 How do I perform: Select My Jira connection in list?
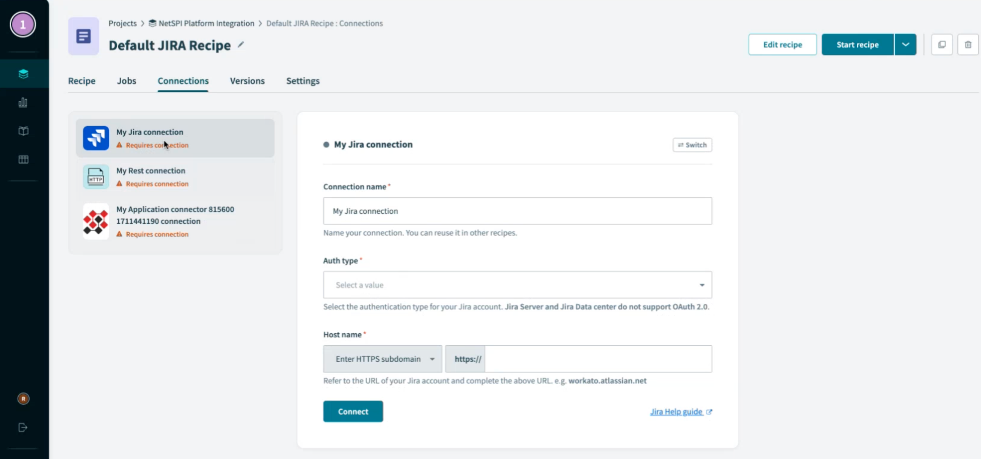pos(175,138)
